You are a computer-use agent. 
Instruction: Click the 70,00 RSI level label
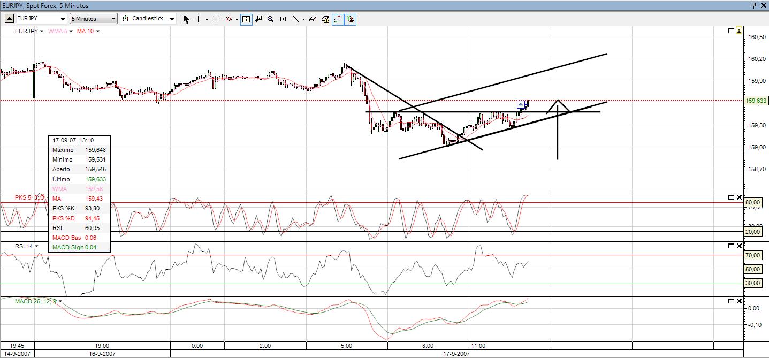[753, 256]
